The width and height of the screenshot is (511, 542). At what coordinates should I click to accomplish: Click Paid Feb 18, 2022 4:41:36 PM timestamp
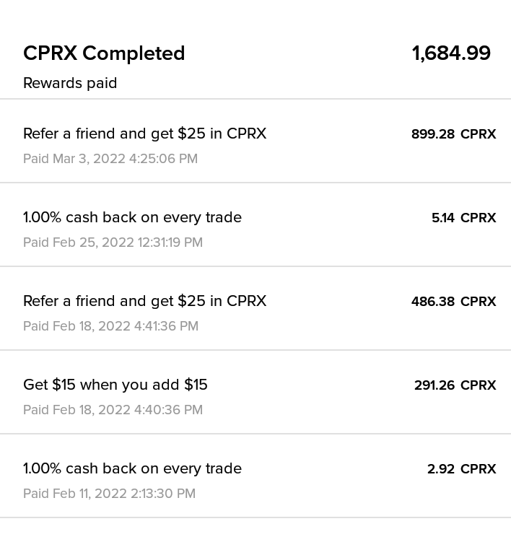click(110, 326)
